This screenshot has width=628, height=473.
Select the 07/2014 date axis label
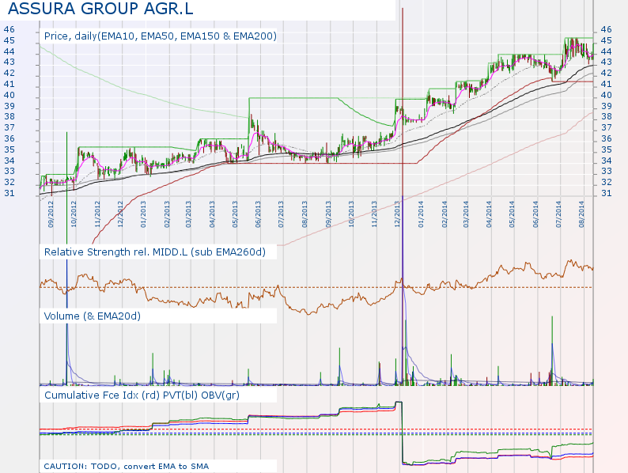click(x=558, y=214)
